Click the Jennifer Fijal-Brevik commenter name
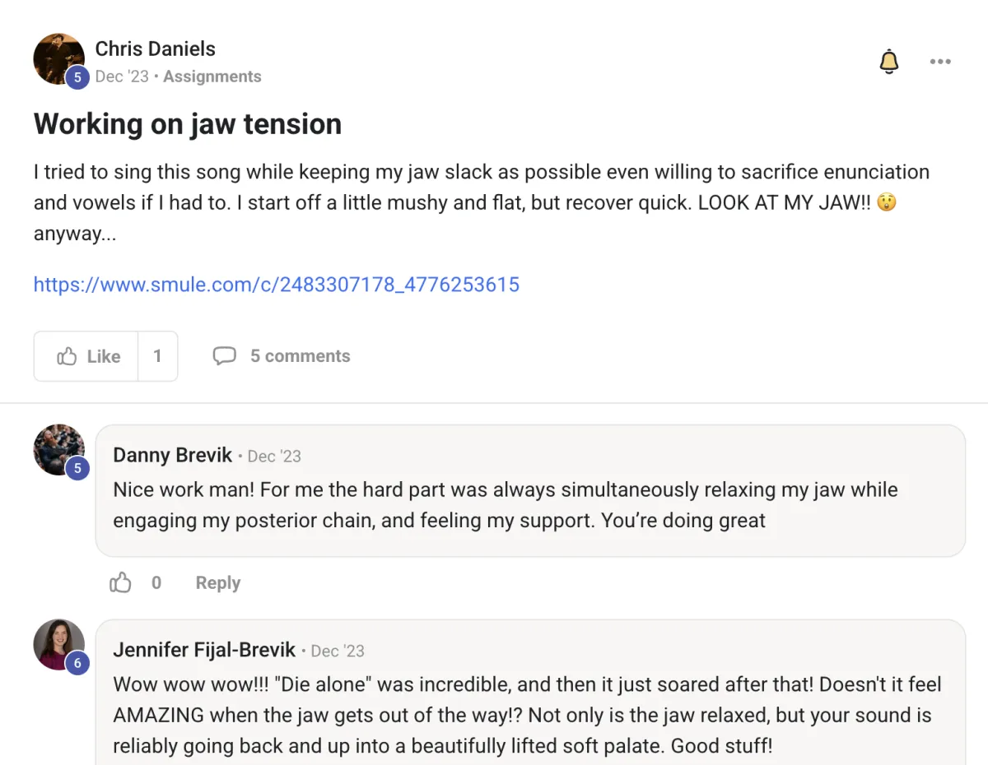This screenshot has width=988, height=765. tap(204, 650)
